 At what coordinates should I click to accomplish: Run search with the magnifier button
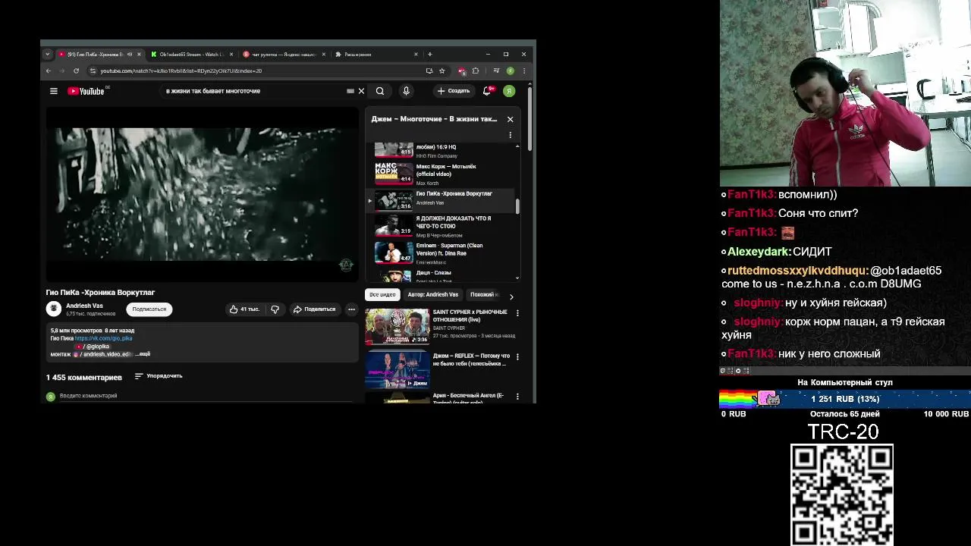click(x=380, y=91)
